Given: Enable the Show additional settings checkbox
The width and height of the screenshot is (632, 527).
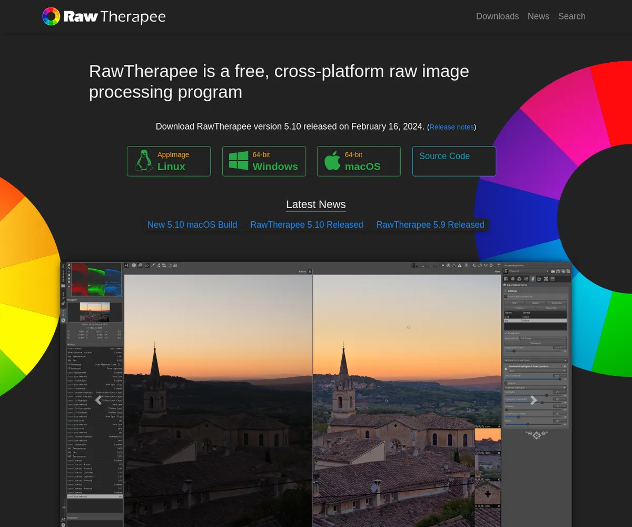Looking at the screenshot, I should 506,297.
